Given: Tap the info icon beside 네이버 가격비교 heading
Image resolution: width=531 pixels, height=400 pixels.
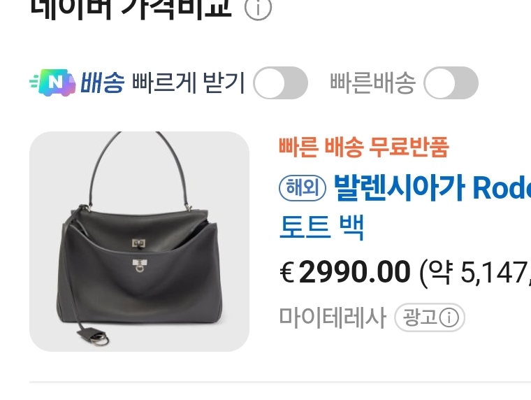Looking at the screenshot, I should pos(258,8).
